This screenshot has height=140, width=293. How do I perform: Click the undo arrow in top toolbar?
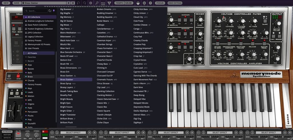click(x=78, y=3)
